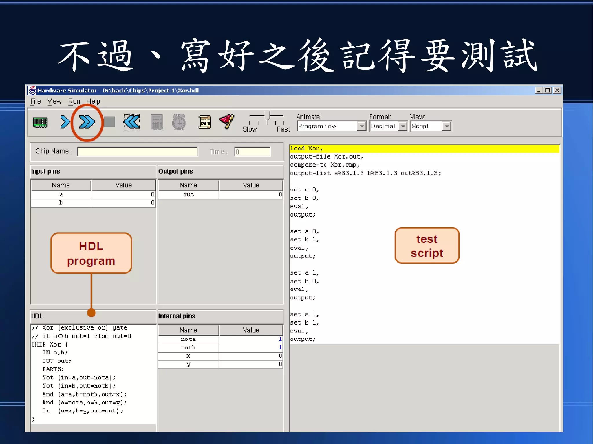593x444 pixels.
Task: Click the Breakpoints red flag icon
Action: tap(227, 121)
